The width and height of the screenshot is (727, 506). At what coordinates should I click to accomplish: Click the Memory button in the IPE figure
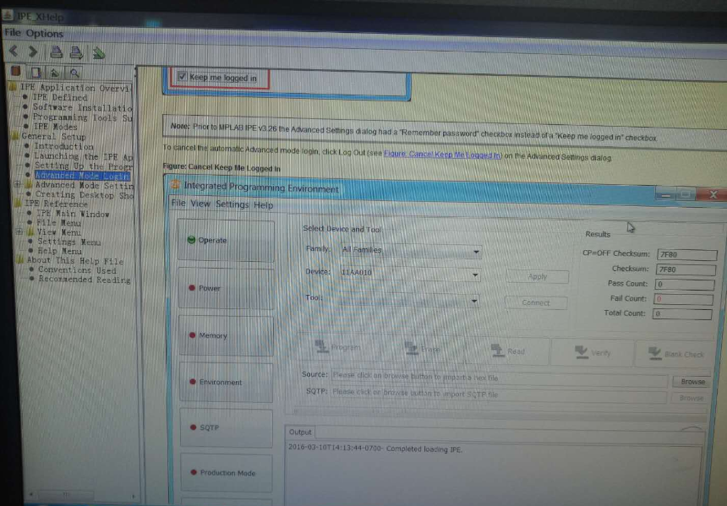pos(227,335)
